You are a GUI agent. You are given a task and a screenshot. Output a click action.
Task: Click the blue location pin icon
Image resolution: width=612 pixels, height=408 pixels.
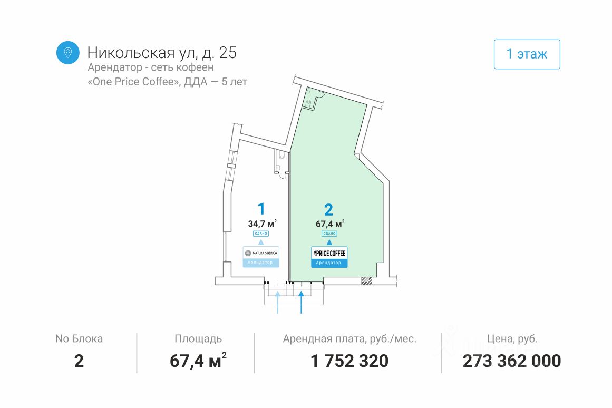[x=67, y=53]
